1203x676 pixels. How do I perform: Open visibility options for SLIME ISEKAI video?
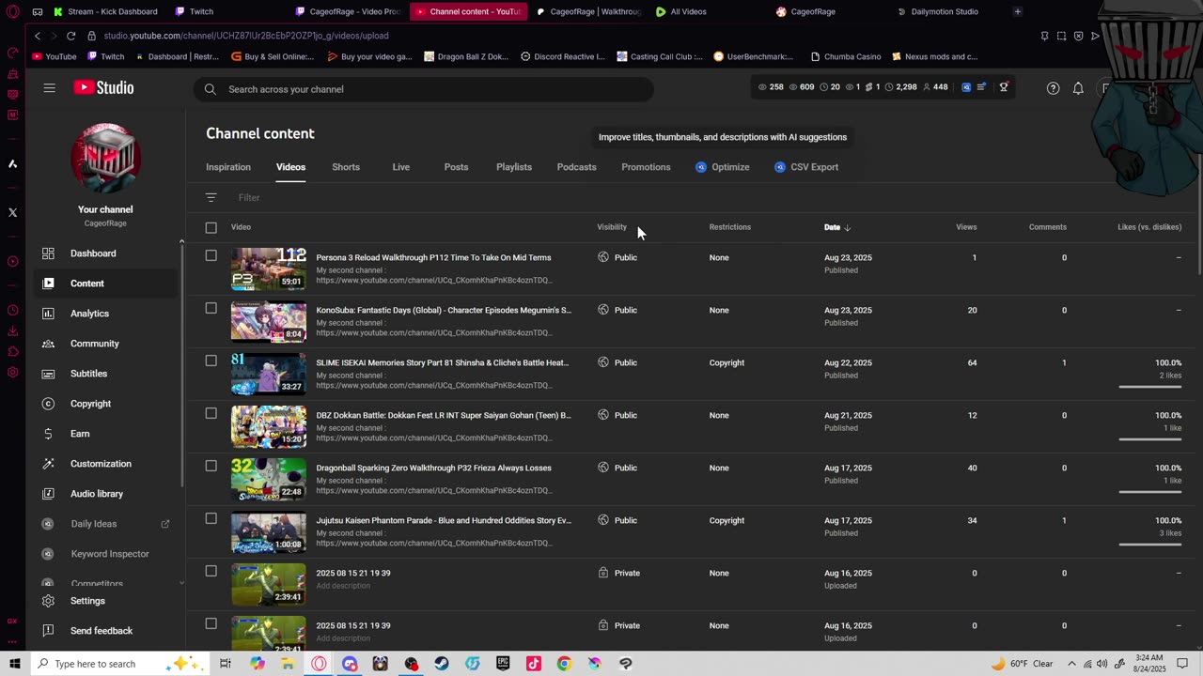coord(617,362)
